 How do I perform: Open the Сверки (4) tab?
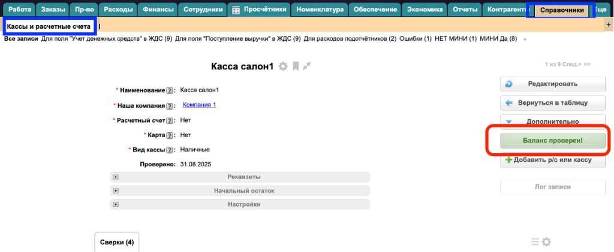(x=117, y=242)
